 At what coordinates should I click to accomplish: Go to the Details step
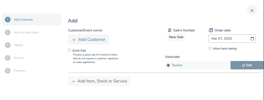coord(18,45)
